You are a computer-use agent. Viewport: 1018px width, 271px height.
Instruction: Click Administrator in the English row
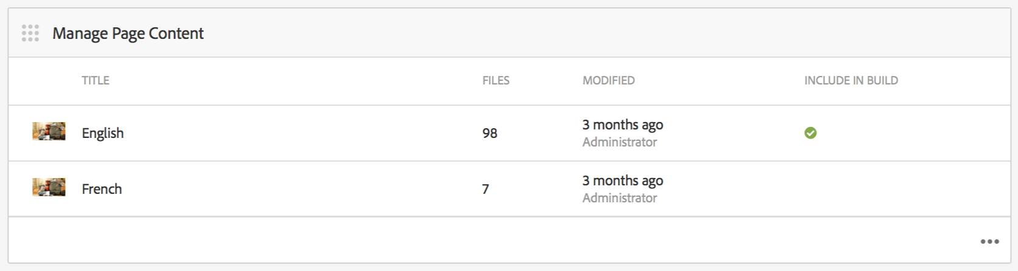619,142
